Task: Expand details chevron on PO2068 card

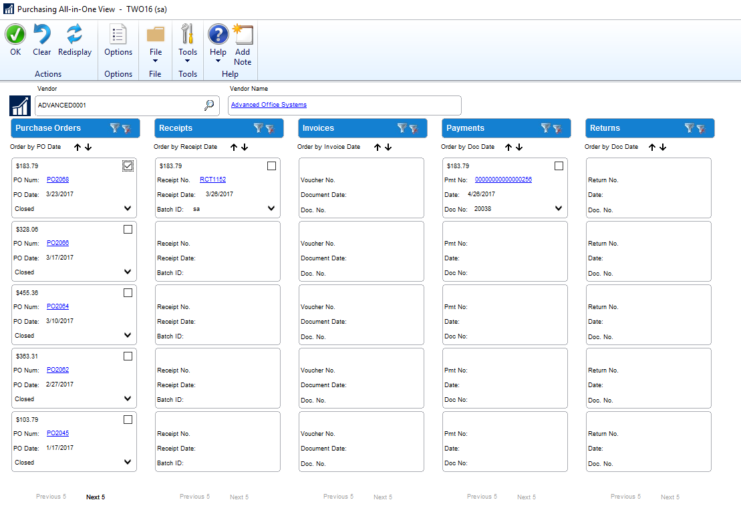Action: [128, 208]
